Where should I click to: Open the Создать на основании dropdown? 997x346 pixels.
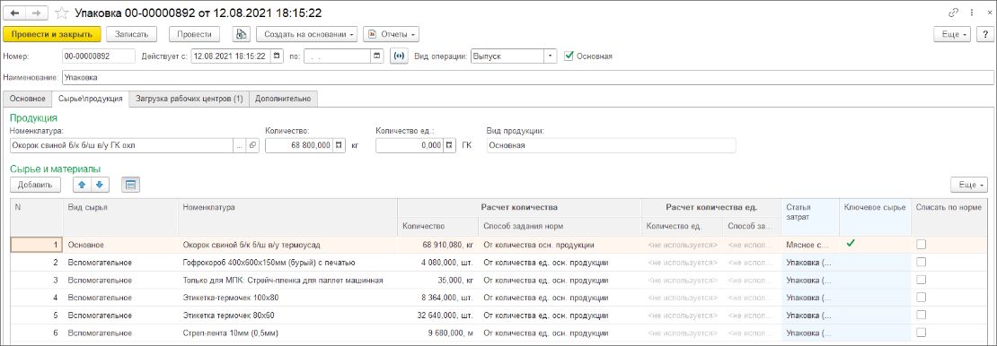tap(306, 34)
